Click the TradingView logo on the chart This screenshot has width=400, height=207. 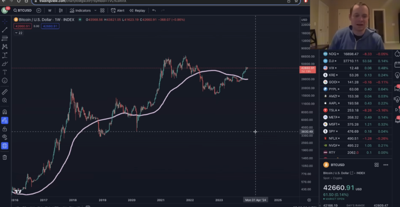point(18,191)
